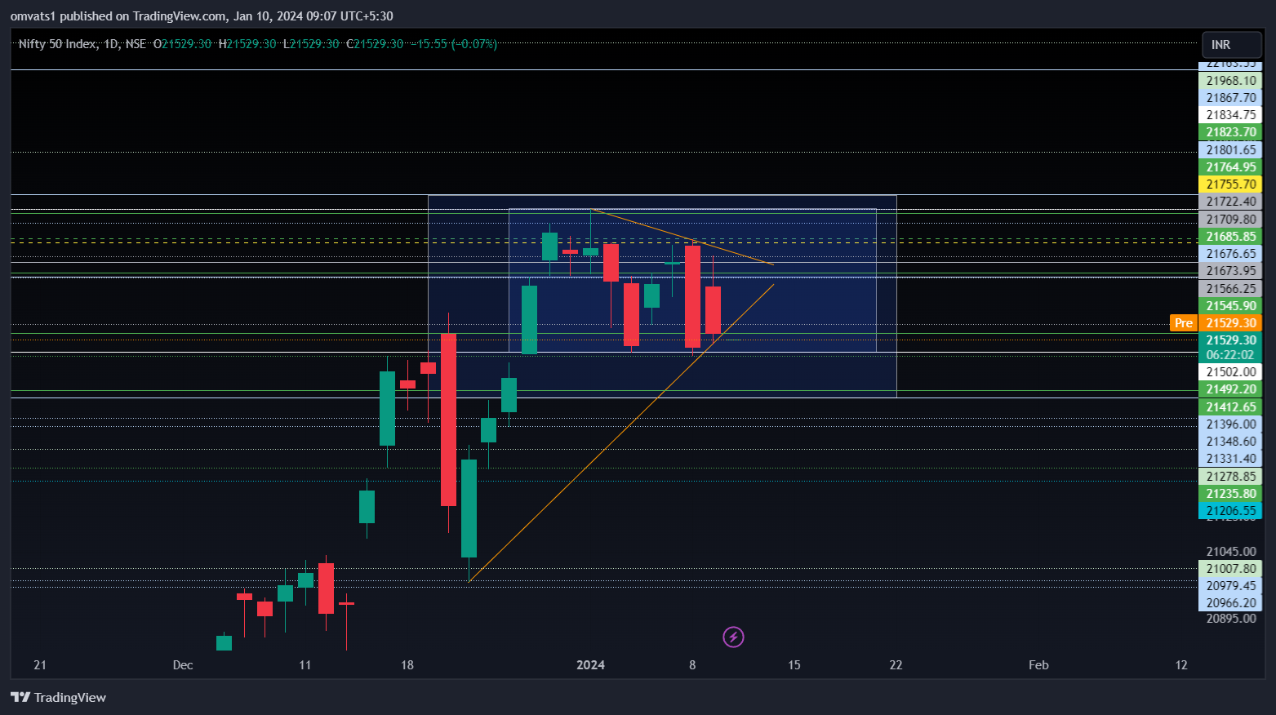Select price label 21278.85
1276x715 pixels.
[1230, 477]
